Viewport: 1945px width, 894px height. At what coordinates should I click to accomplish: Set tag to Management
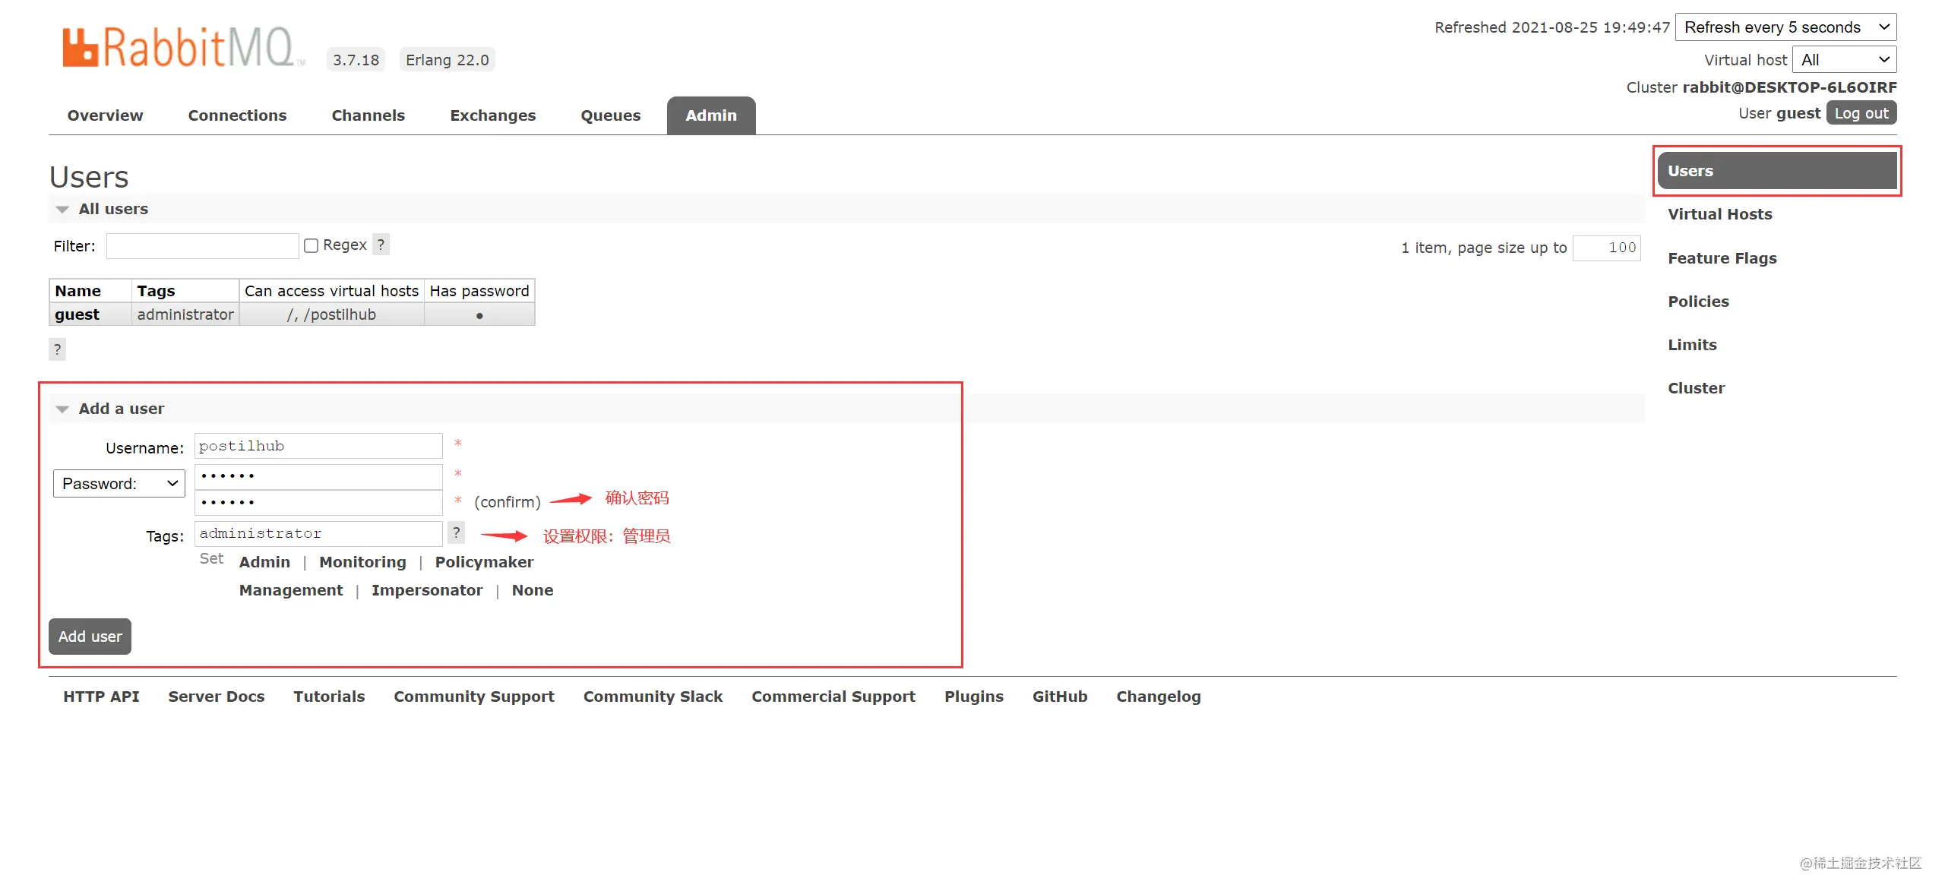[x=291, y=590]
